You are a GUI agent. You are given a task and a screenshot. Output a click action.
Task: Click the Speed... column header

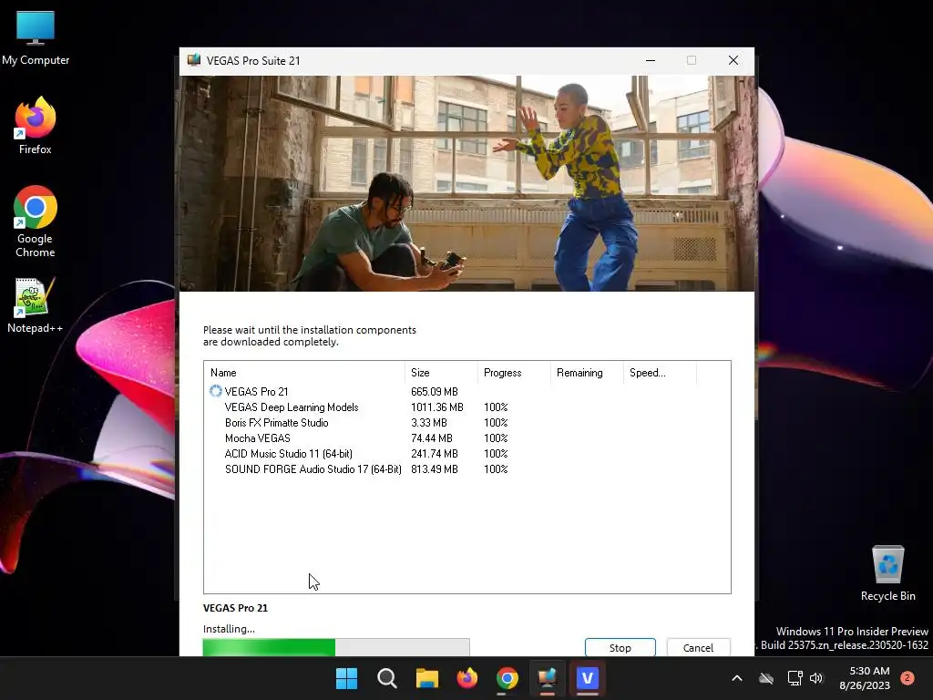[x=660, y=373]
